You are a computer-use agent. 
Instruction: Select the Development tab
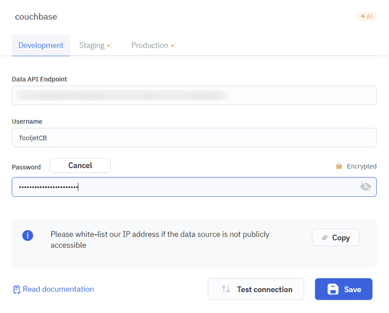point(40,45)
